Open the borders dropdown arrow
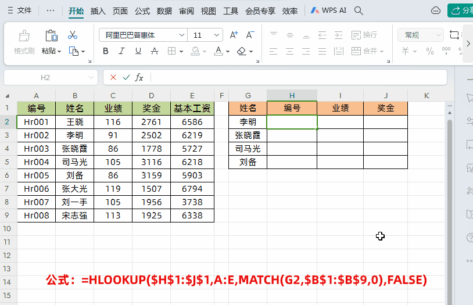473x305 pixels. point(181,51)
